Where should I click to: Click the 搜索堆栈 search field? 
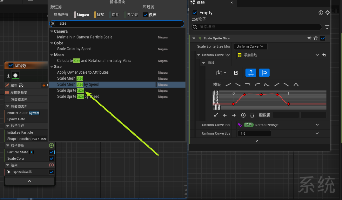[x=256, y=27]
